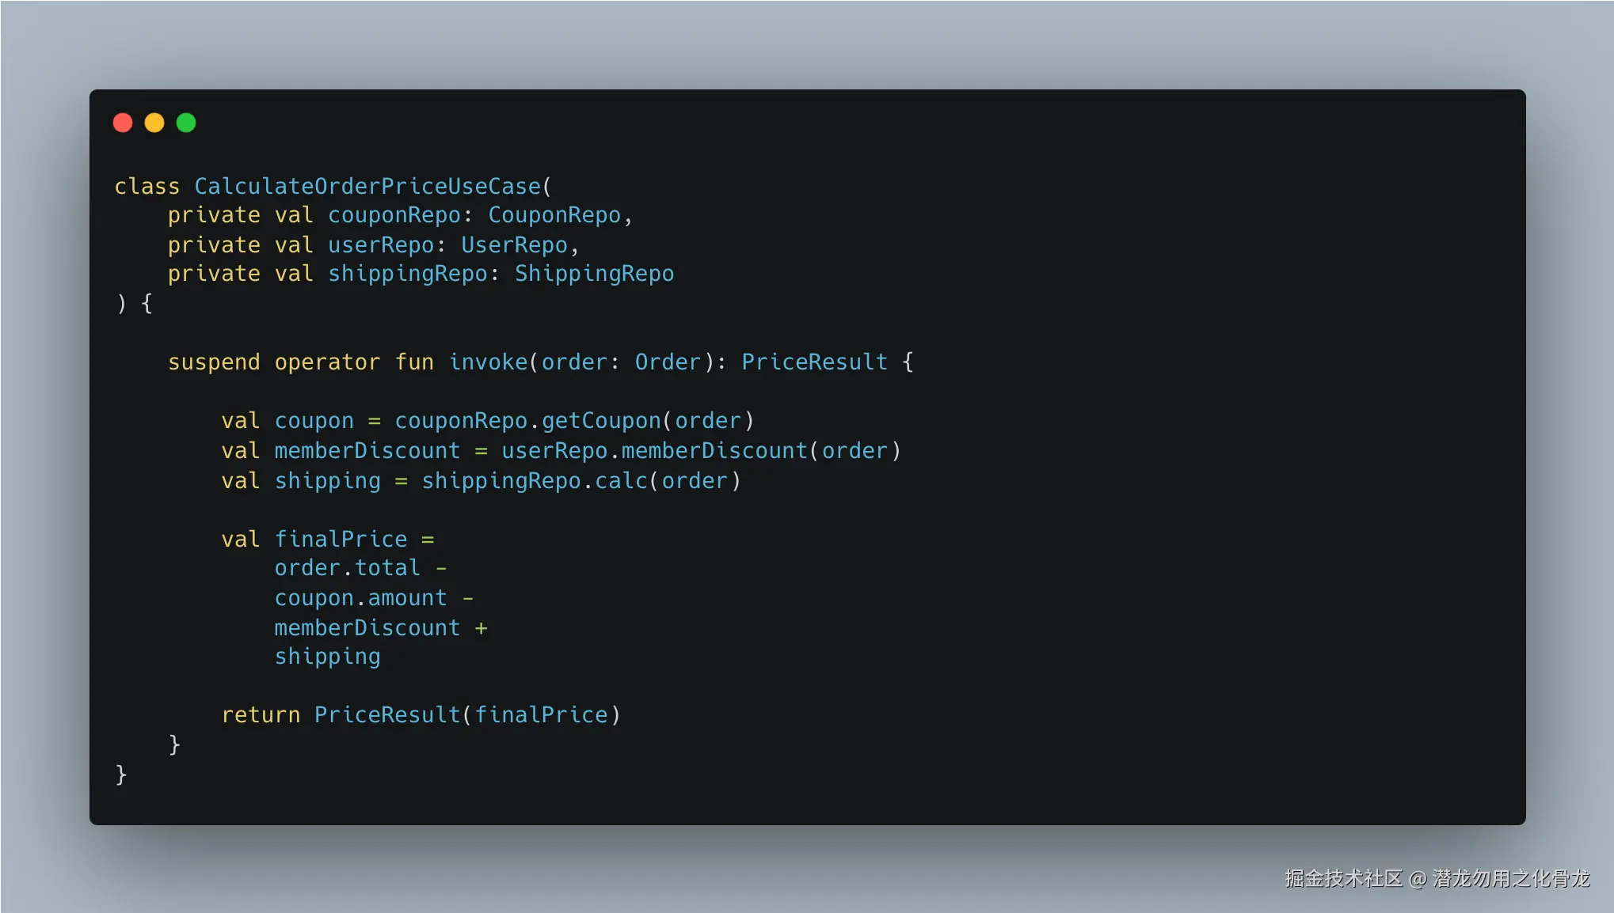
Task: Click the return keyword
Action: [261, 715]
